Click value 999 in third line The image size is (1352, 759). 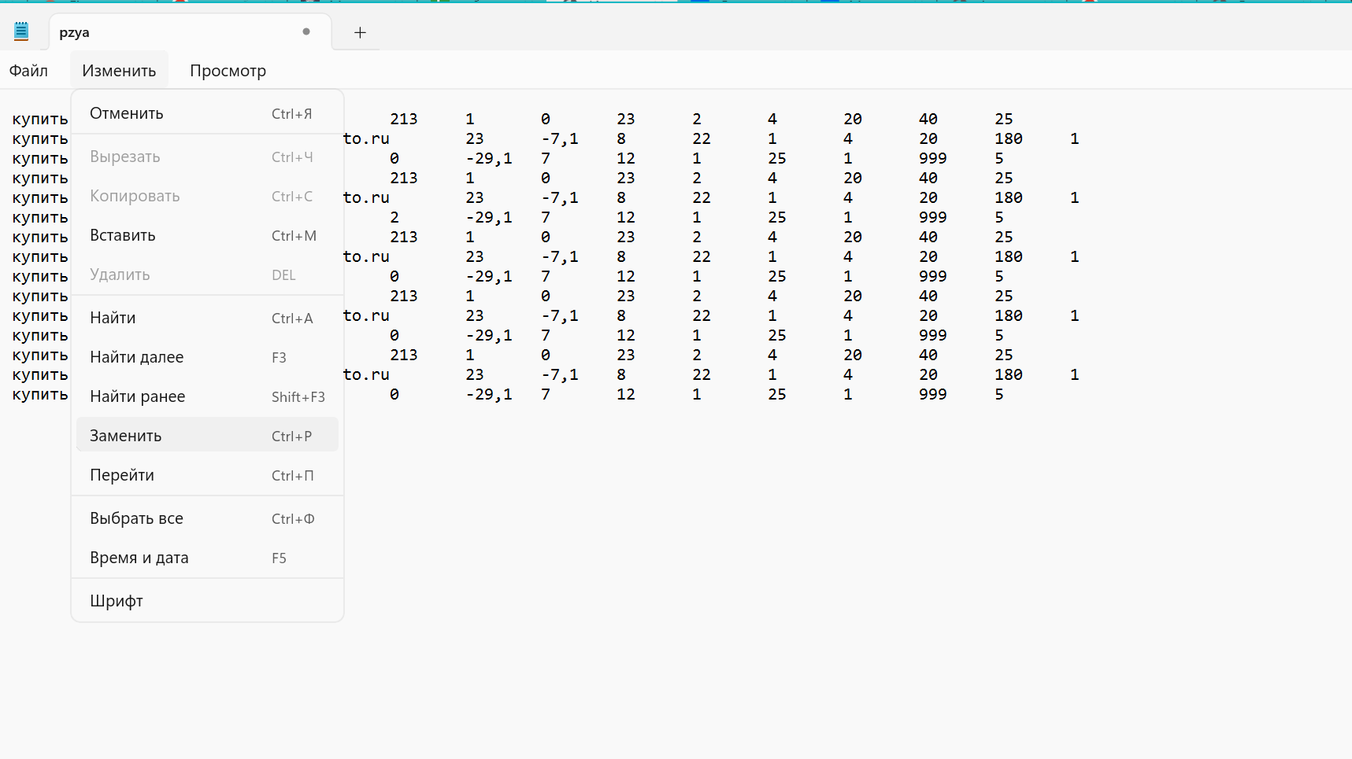(x=933, y=158)
